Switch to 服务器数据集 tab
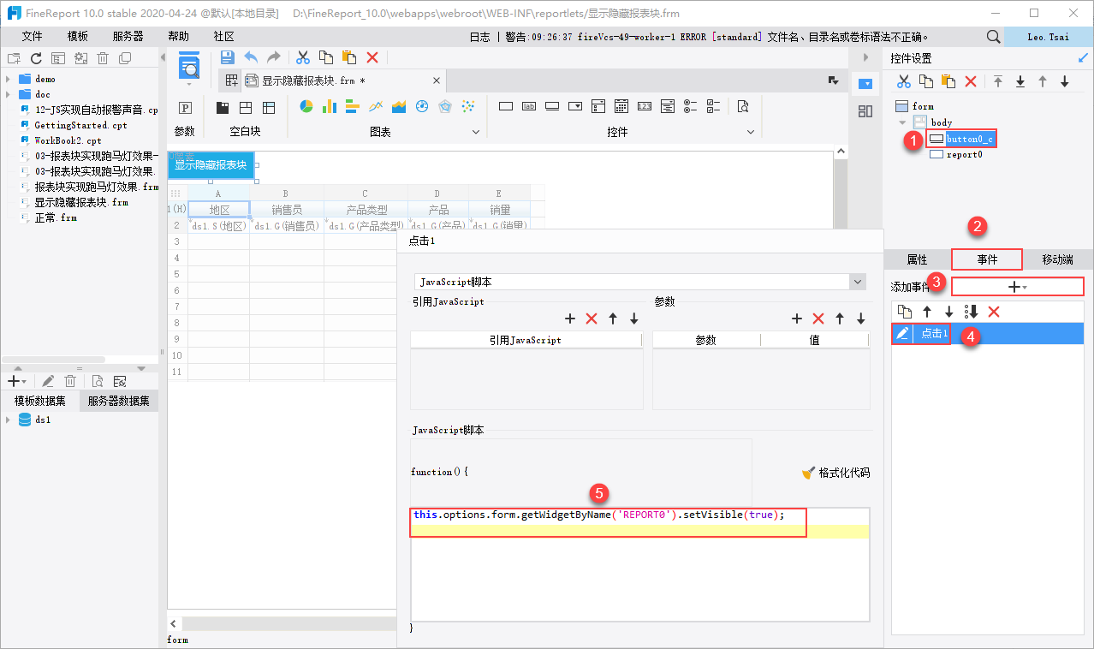The width and height of the screenshot is (1094, 649). (118, 401)
